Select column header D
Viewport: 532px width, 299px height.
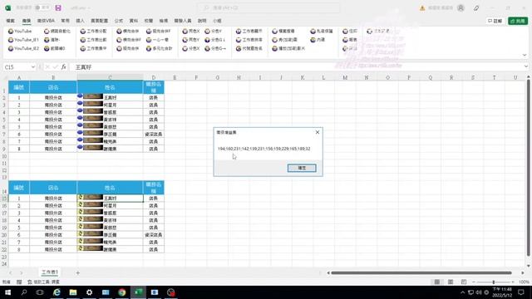[153, 77]
